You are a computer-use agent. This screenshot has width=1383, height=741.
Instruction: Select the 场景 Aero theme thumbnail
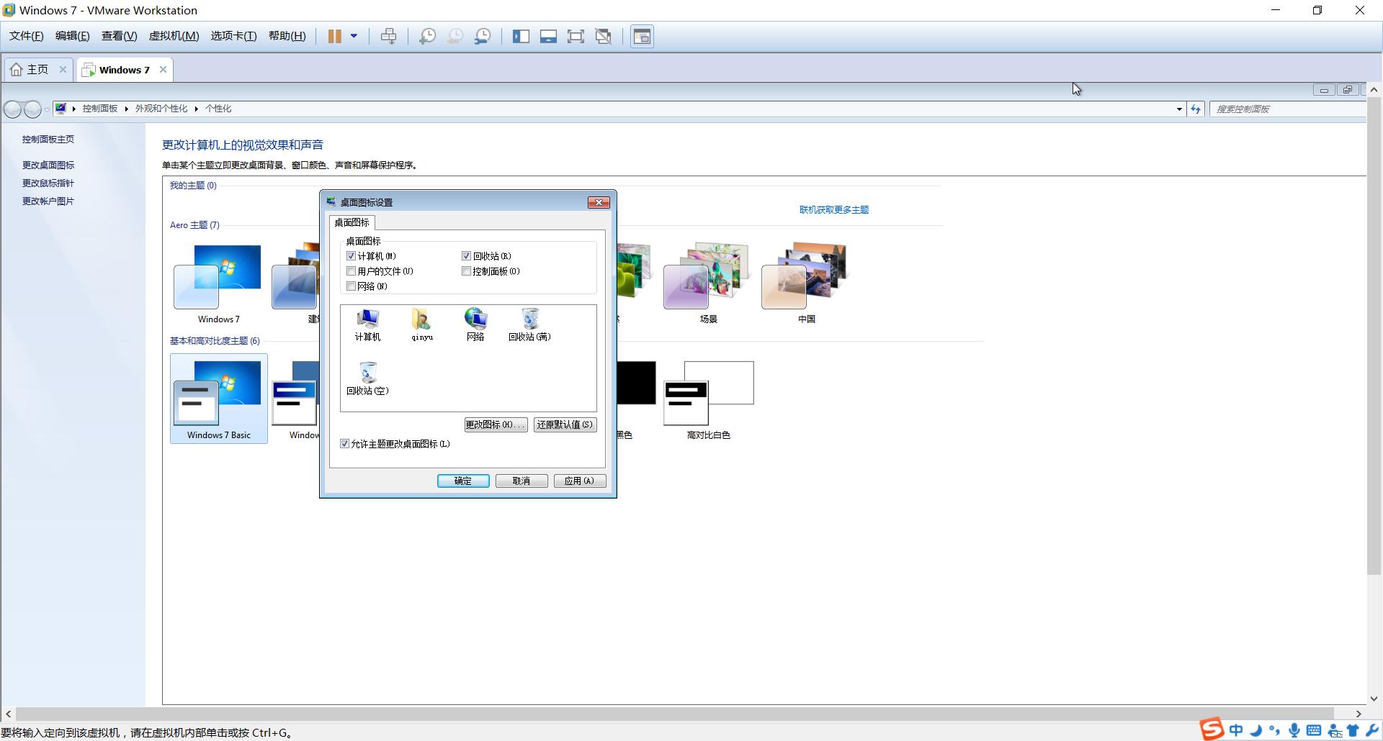[708, 283]
